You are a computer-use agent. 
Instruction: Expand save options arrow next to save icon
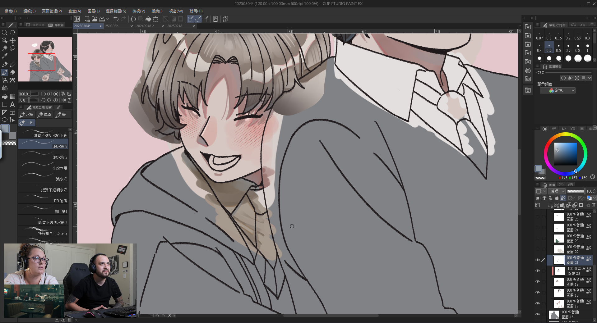pos(108,19)
